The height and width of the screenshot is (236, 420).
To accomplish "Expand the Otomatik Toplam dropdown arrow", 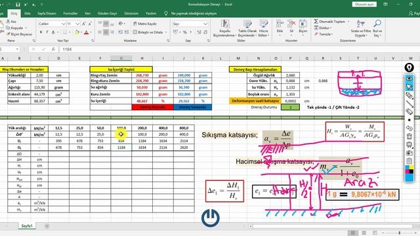I will 348,22.
